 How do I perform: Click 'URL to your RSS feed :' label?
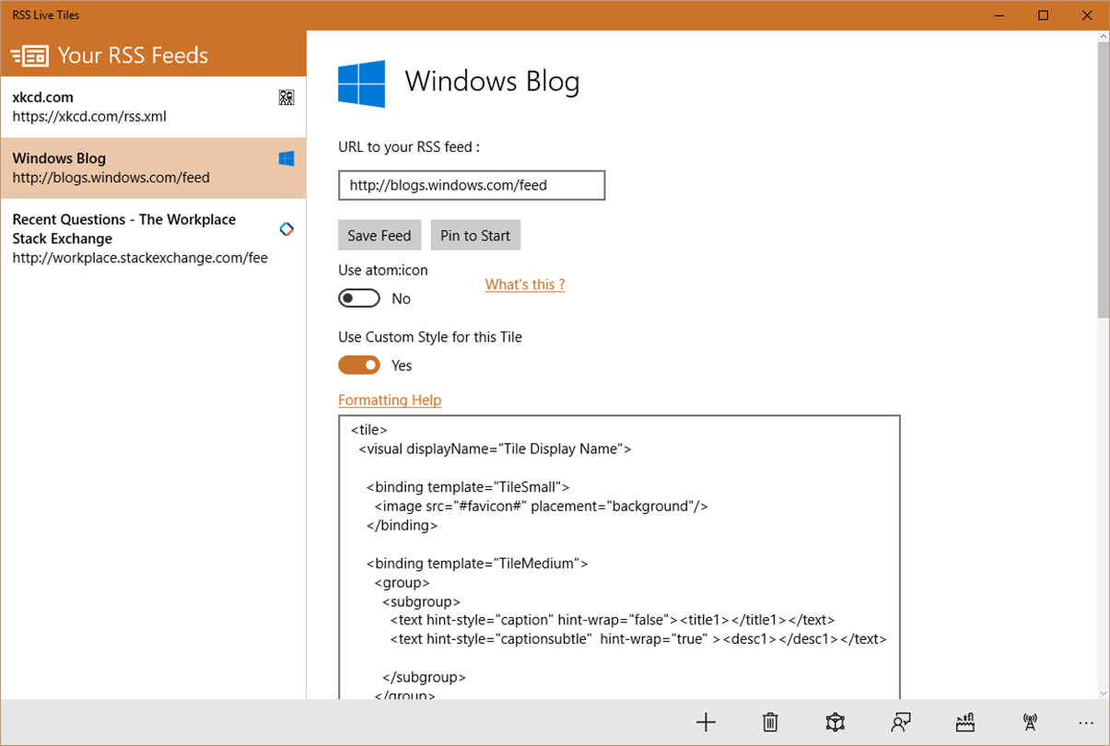(409, 146)
